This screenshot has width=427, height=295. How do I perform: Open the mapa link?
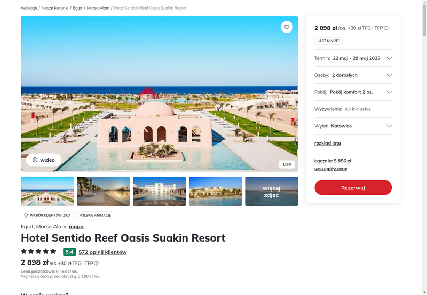76,226
